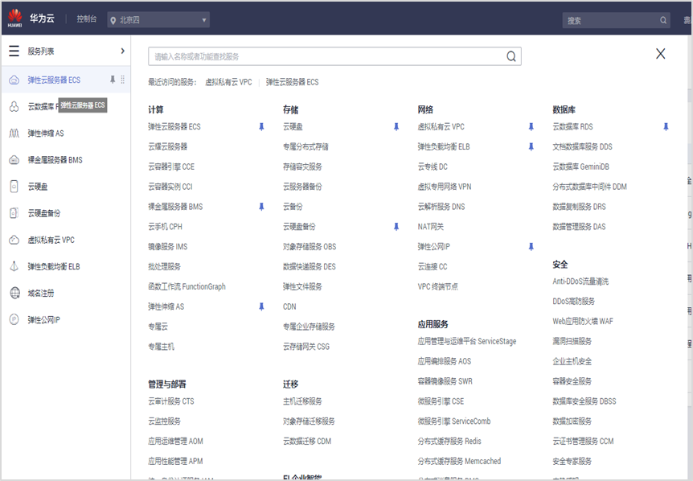693x481 pixels.
Task: Close the service list panel
Action: point(660,54)
